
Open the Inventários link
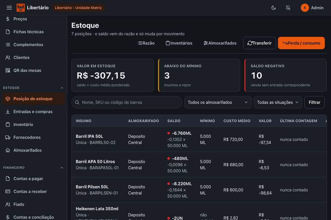[x=179, y=43]
